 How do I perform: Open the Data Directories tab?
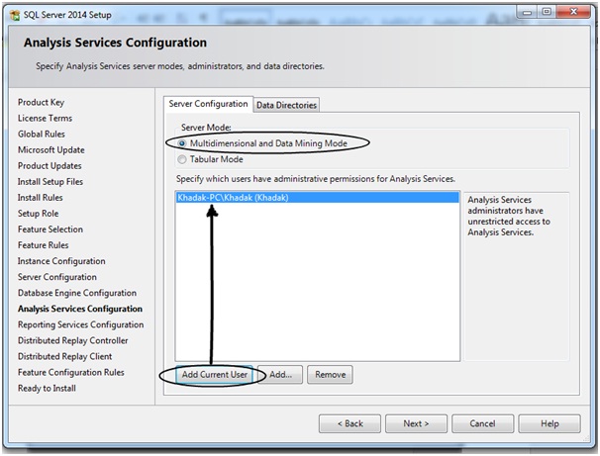(286, 105)
